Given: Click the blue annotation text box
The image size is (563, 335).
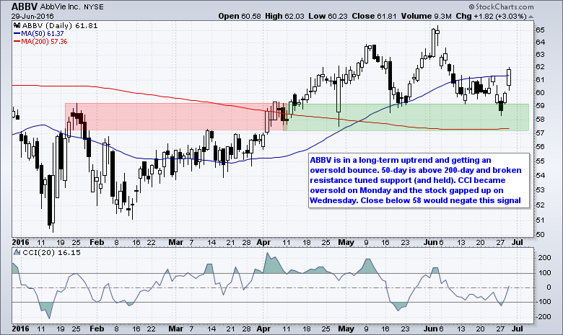Looking at the screenshot, I should 419,180.
